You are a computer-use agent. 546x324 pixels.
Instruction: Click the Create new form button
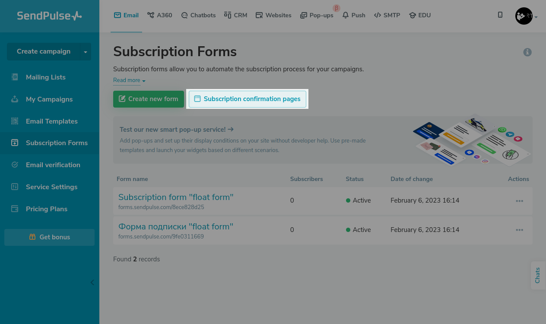pos(148,99)
